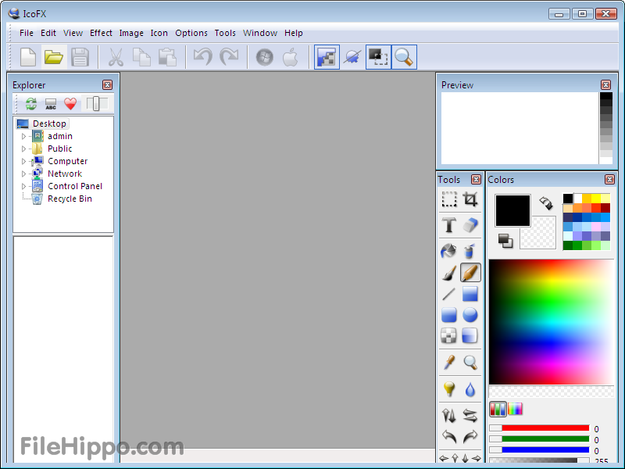
Task: Select Recycle Bin in the Explorer tree
Action: point(70,199)
